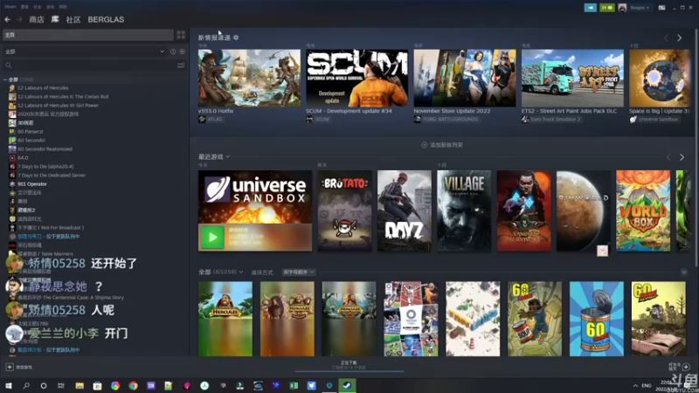The height and width of the screenshot is (393, 699).
Task: Open Windows Start menu
Action: pyautogui.click(x=9, y=385)
